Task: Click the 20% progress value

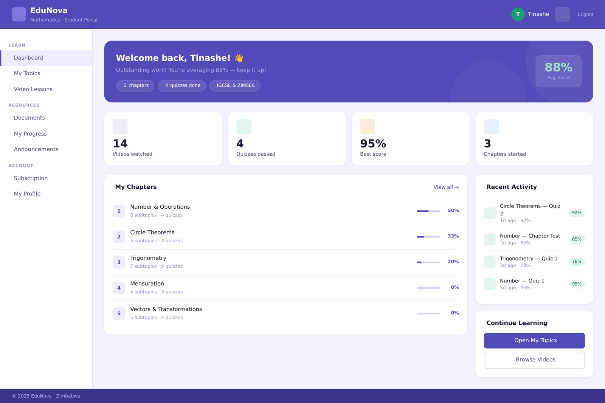Action: point(453,262)
